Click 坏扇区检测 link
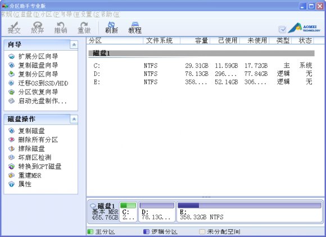The image size is (326, 237). (35, 157)
